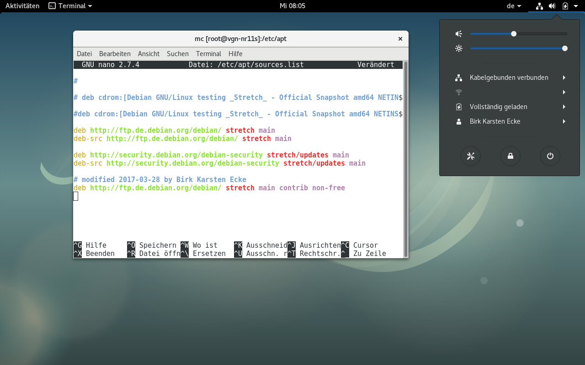Open the Terminal application menu dropdown
This screenshot has width=585, height=365.
(70, 6)
